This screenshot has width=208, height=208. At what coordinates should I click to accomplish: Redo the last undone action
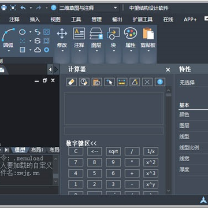(x=39, y=8)
